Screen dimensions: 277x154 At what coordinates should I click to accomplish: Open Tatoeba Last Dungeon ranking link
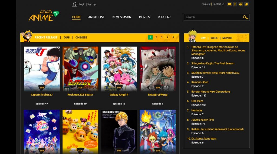(x=218, y=51)
